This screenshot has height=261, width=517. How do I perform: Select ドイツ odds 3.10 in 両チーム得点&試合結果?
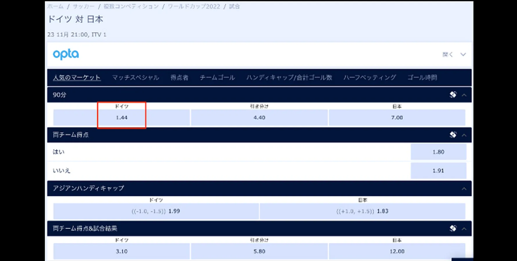coord(122,251)
